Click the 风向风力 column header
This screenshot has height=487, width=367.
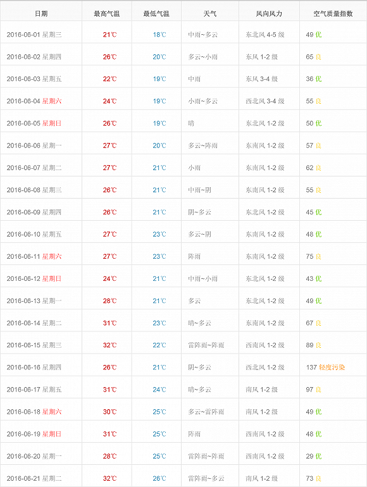click(x=269, y=14)
